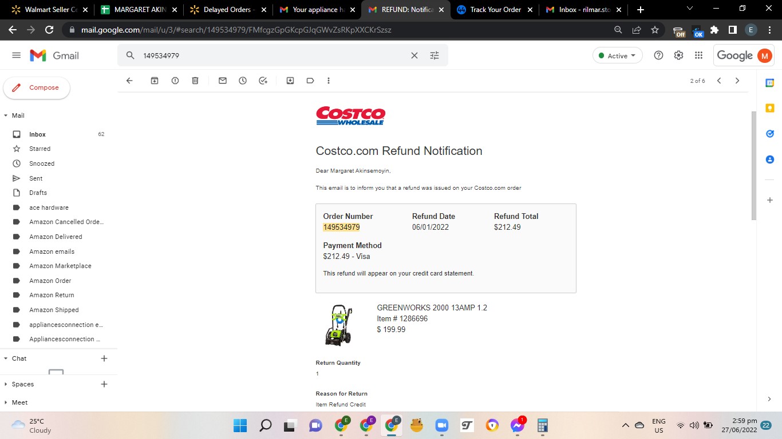Open Gmail settings gear
The image size is (782, 439).
(x=678, y=55)
